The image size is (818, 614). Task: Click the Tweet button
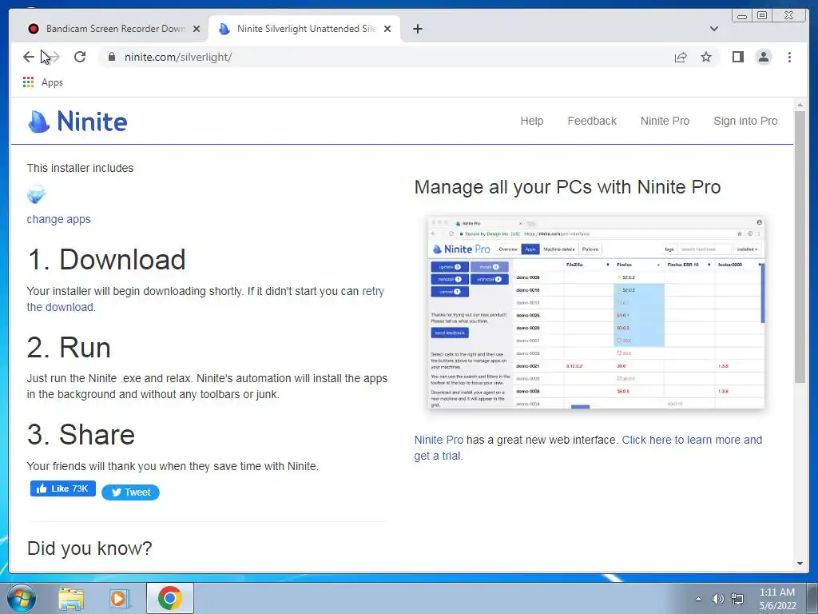click(x=130, y=492)
